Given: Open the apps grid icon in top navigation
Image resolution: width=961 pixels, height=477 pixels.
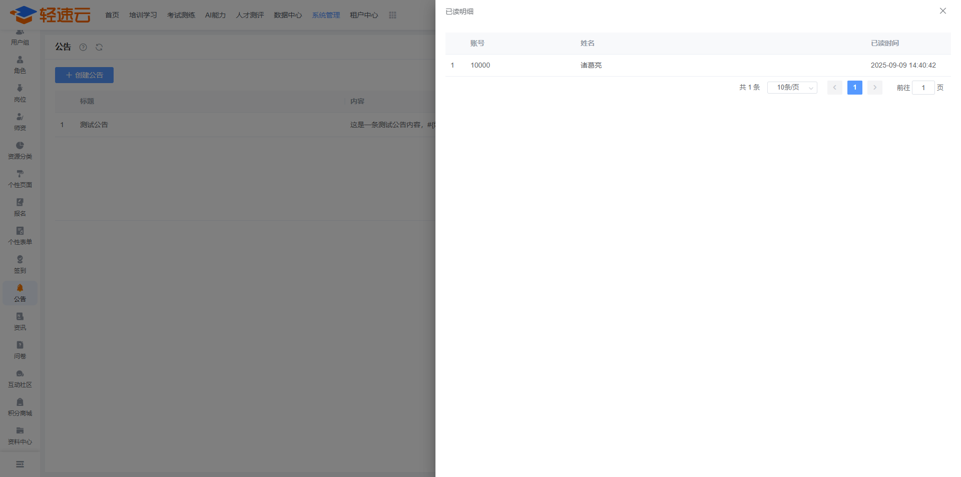Looking at the screenshot, I should pos(392,15).
